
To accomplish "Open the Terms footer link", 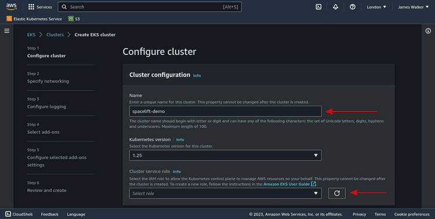I will (x=380, y=214).
